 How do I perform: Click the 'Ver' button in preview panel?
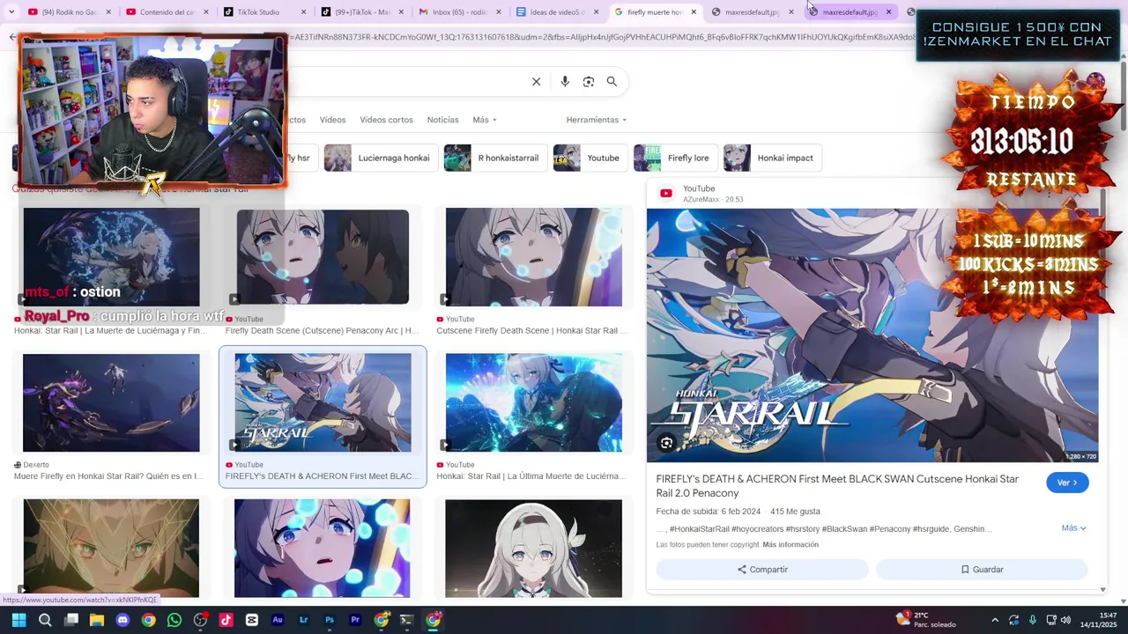click(x=1067, y=483)
